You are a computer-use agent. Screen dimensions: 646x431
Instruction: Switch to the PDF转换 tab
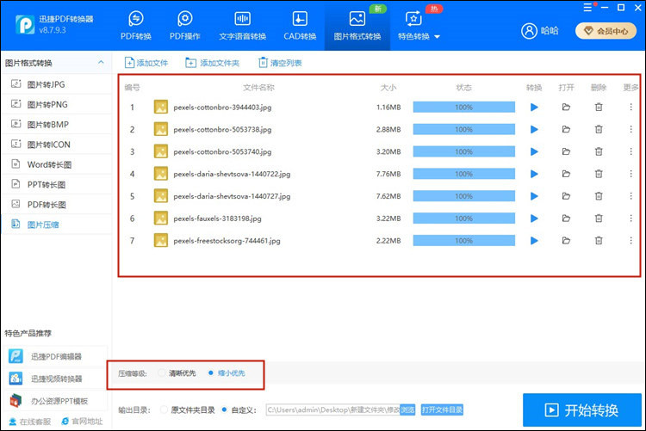tap(136, 25)
